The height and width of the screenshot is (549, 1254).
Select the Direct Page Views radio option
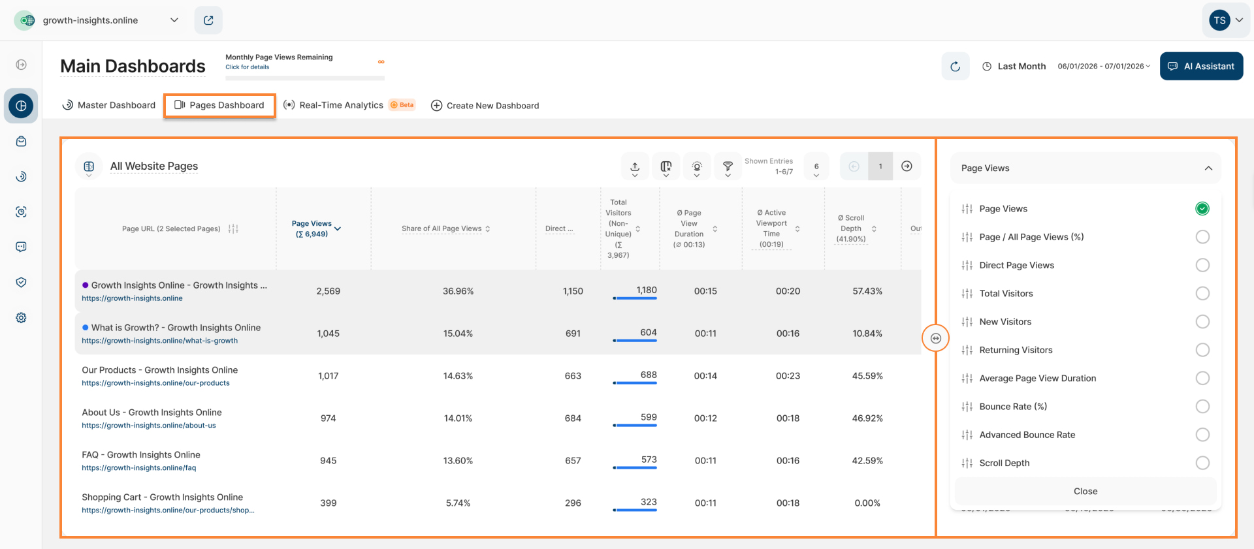pyautogui.click(x=1202, y=266)
